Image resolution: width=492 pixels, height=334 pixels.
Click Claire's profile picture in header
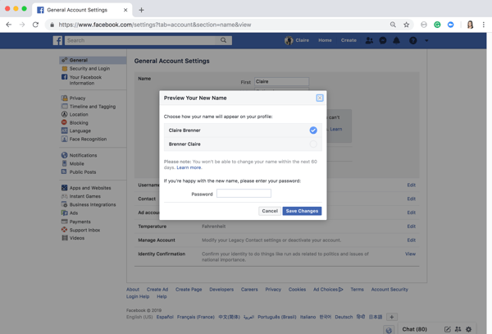coord(289,40)
